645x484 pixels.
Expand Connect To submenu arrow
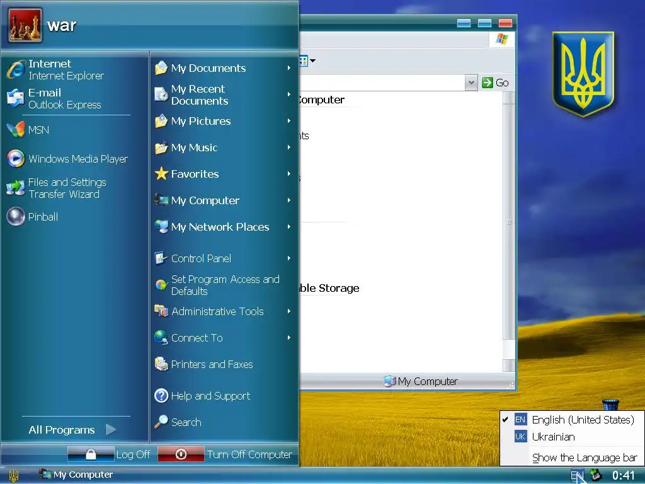point(289,338)
